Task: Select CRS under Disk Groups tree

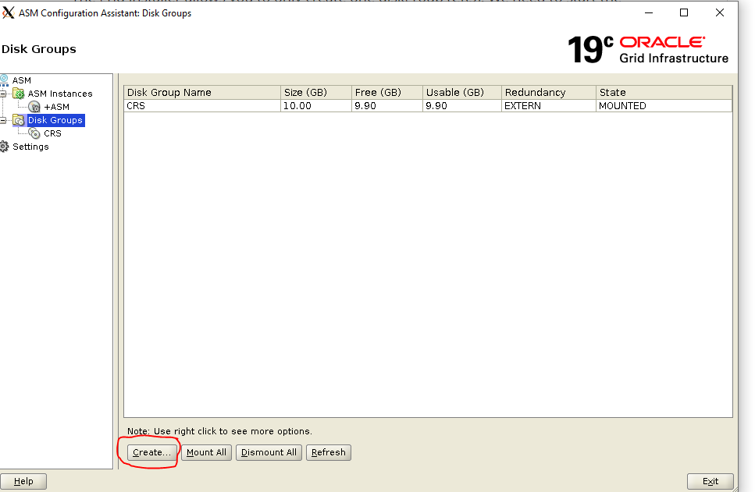Action: click(x=52, y=133)
